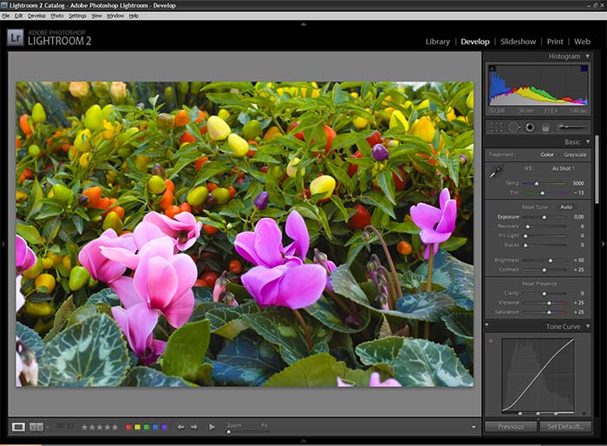Click the main flower photo preview
Screen dimensions: 607x446
pos(245,234)
